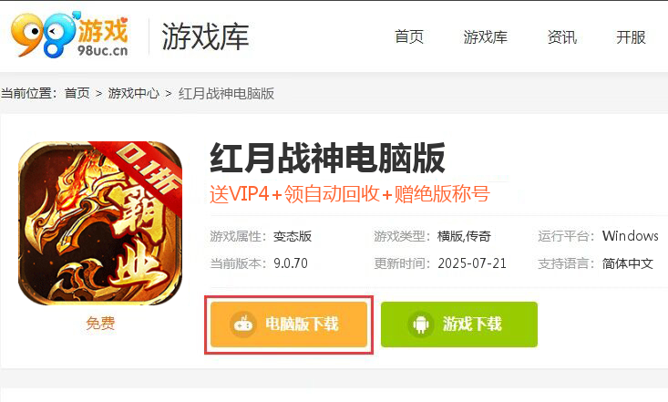Go to 首页 in the top navigation
The height and width of the screenshot is (402, 668).
click(409, 37)
